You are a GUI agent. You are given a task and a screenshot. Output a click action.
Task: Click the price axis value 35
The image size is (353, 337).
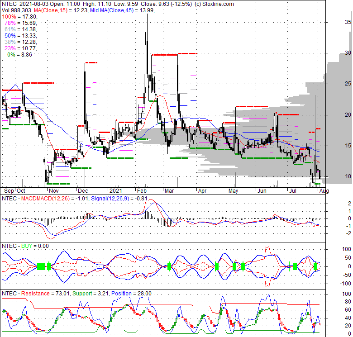pyautogui.click(x=348, y=22)
